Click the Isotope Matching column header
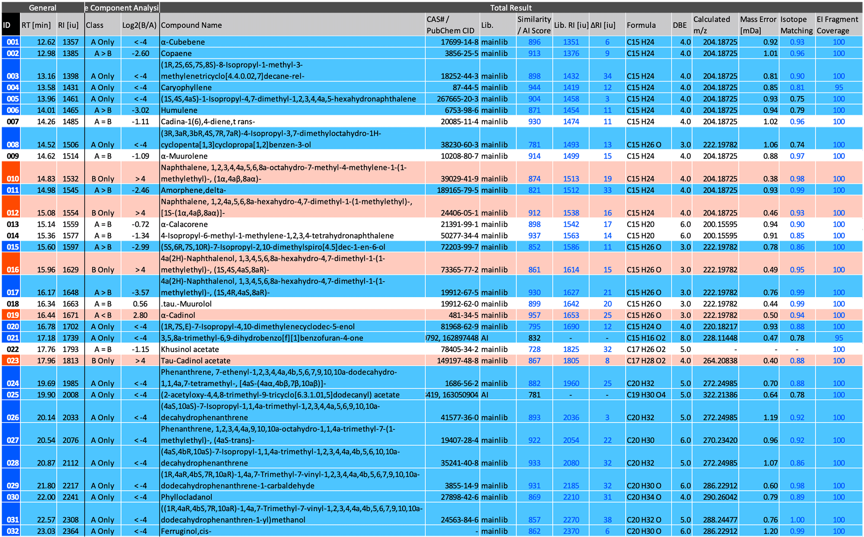 796,25
